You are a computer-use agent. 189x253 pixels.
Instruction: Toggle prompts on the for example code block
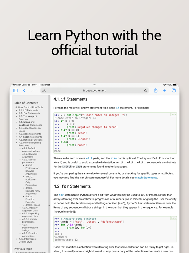173,218
